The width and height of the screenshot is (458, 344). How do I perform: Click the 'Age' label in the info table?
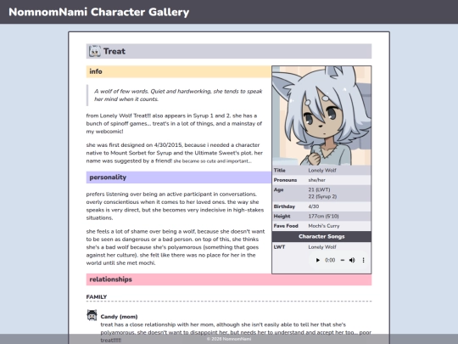pyautogui.click(x=278, y=189)
